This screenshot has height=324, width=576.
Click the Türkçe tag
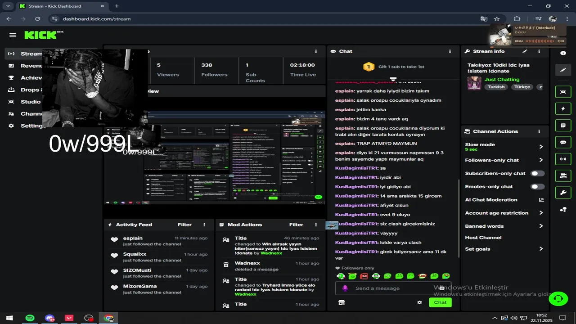click(522, 87)
